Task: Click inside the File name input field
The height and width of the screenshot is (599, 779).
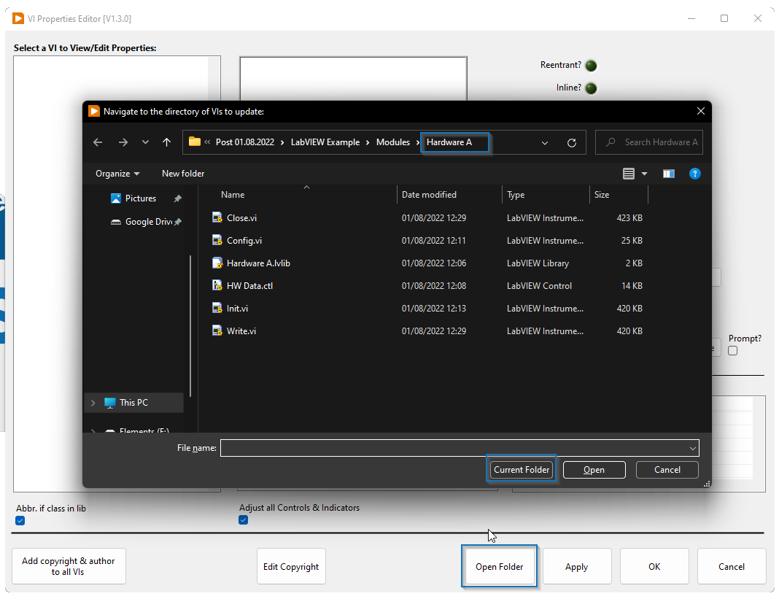Action: [438, 447]
